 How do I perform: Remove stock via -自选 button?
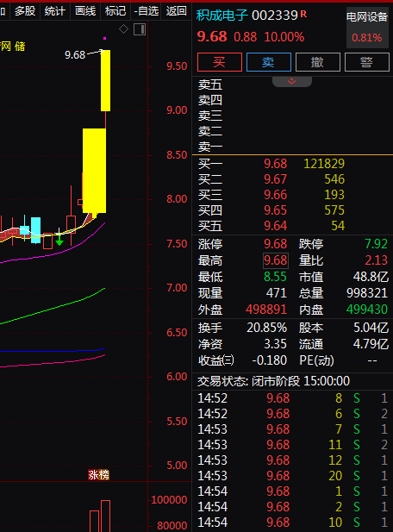(x=147, y=11)
